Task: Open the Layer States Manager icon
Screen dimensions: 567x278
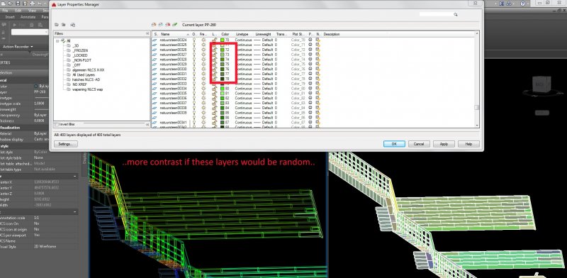Action: 73,25
